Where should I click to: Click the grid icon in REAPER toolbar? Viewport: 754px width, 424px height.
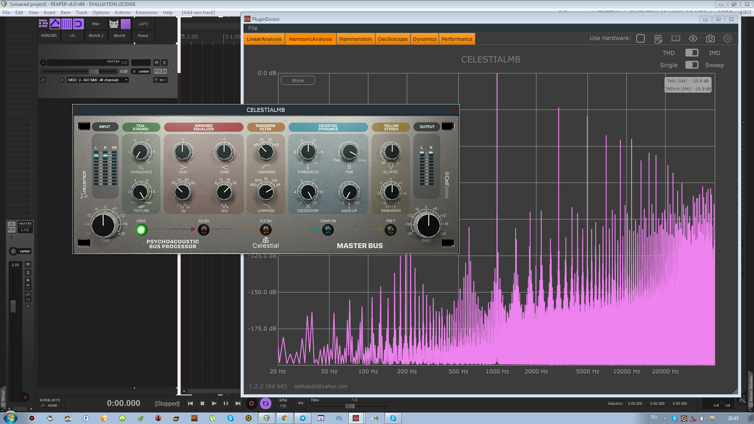pyautogui.click(x=43, y=24)
